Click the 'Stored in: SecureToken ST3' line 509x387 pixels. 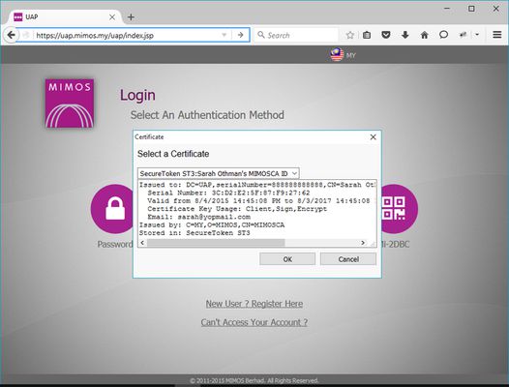(x=195, y=233)
